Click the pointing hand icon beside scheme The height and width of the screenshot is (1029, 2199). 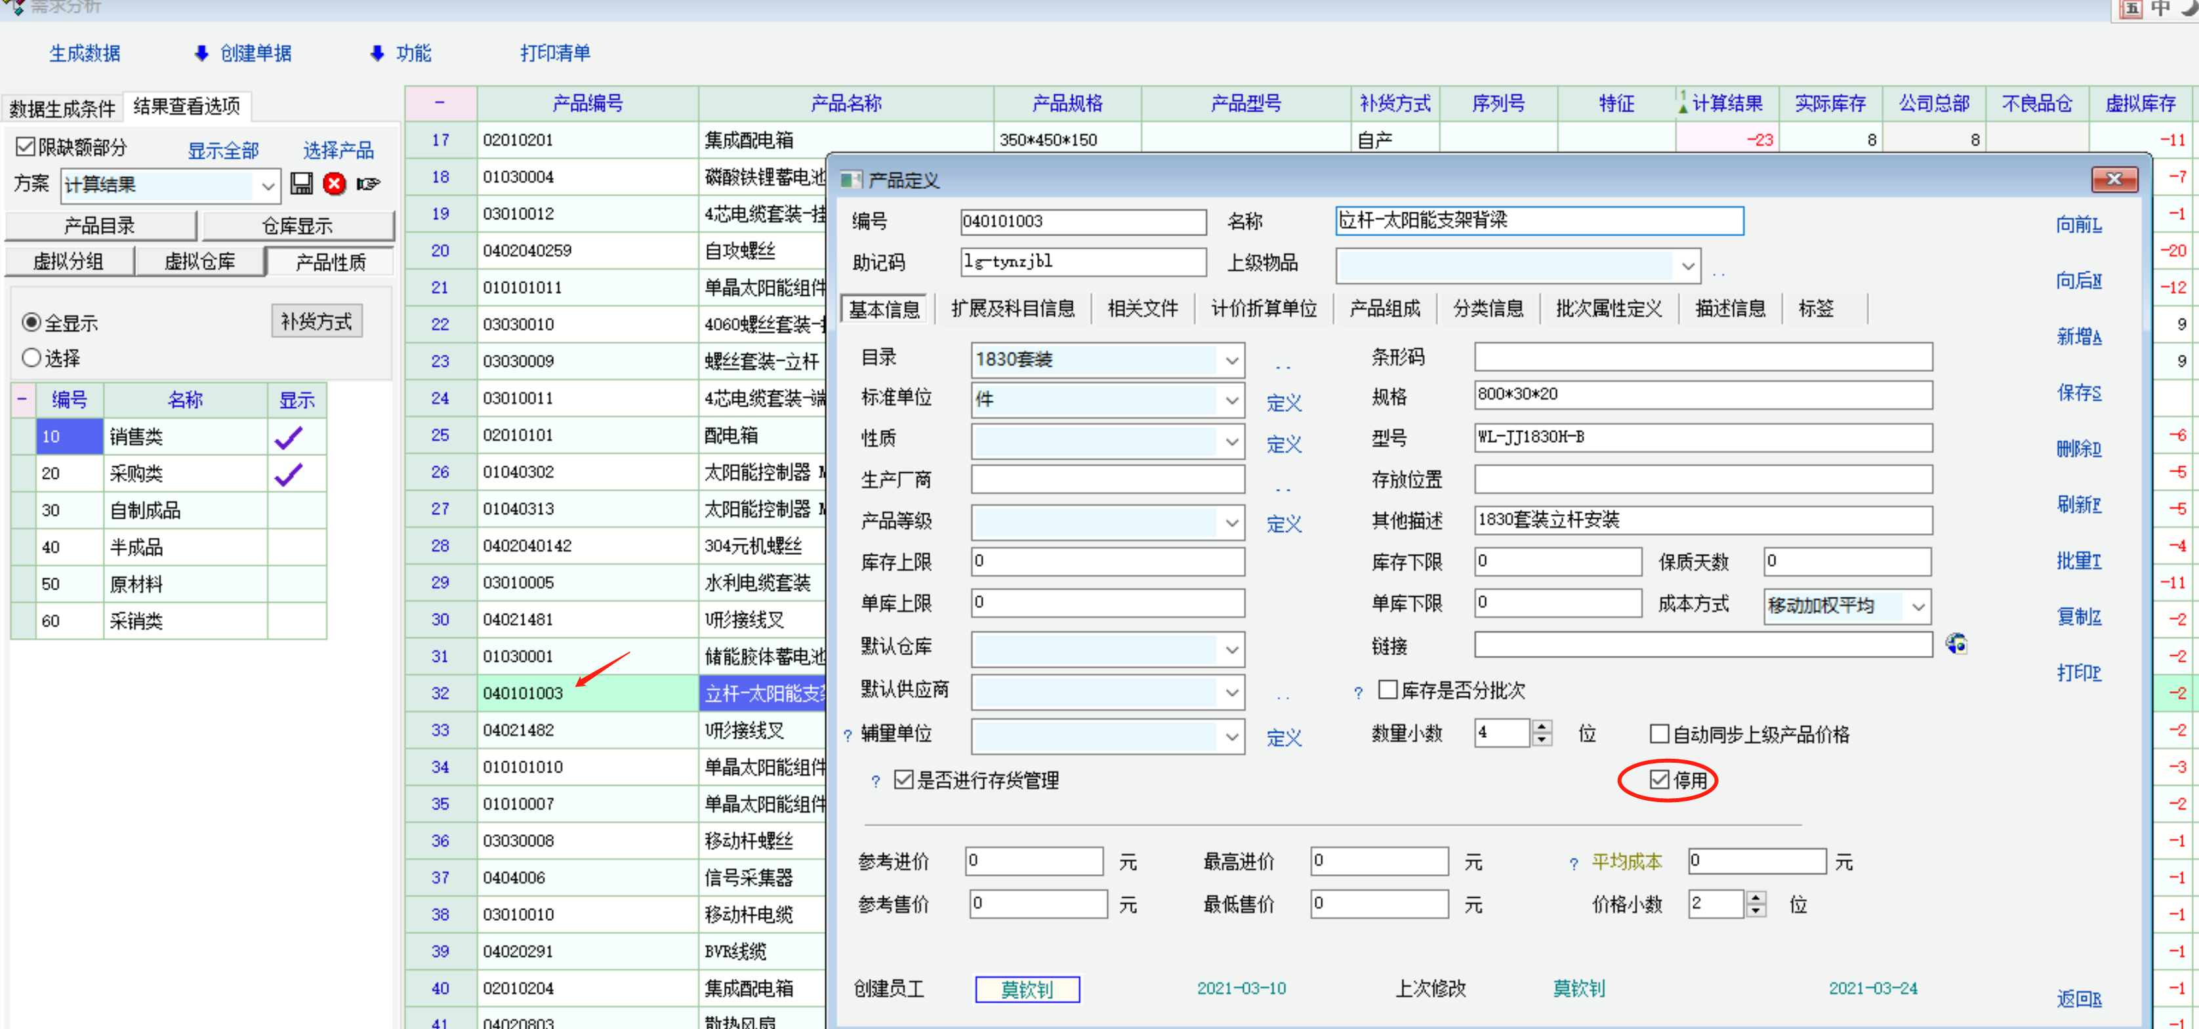pos(368,184)
